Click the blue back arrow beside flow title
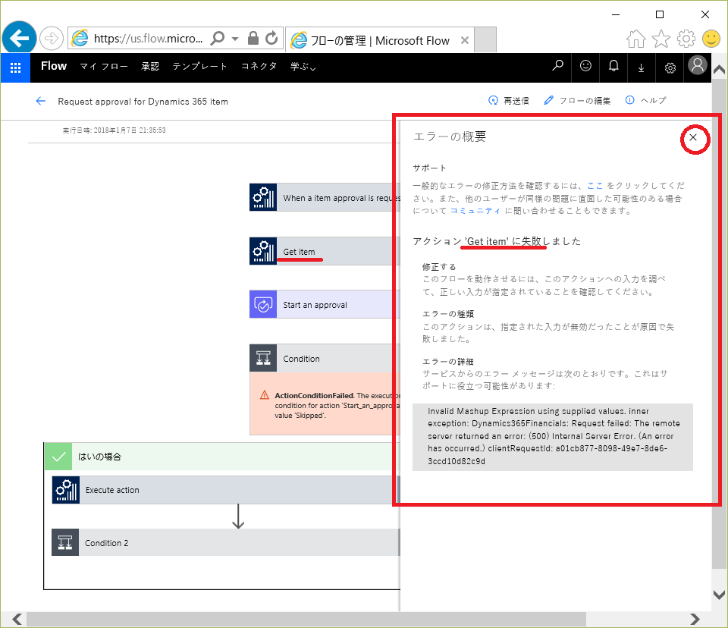 (41, 102)
